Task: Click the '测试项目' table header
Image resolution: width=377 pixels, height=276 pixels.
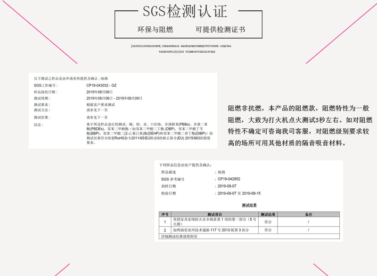Action: click(215, 214)
